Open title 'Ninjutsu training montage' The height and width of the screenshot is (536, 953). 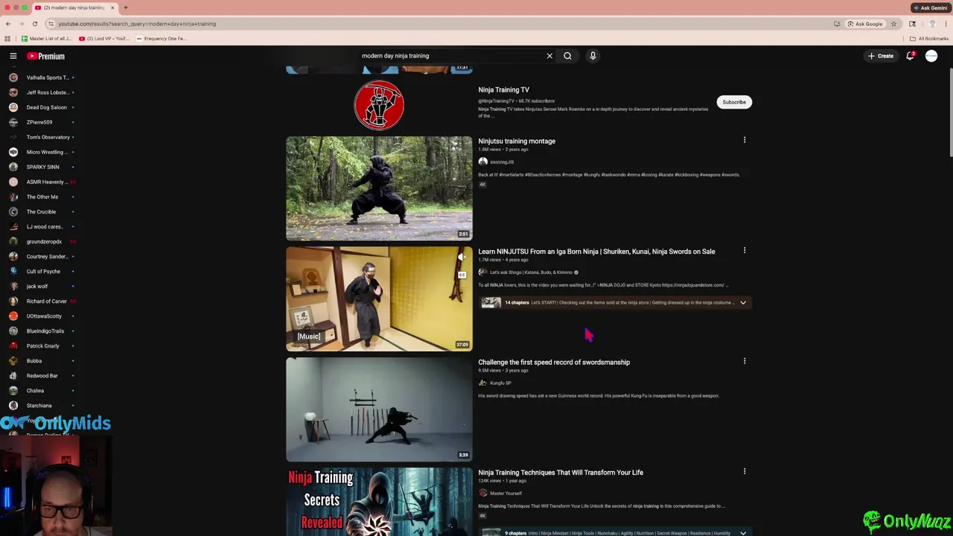coord(517,141)
